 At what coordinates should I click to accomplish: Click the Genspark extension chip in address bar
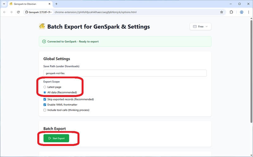point(39,12)
